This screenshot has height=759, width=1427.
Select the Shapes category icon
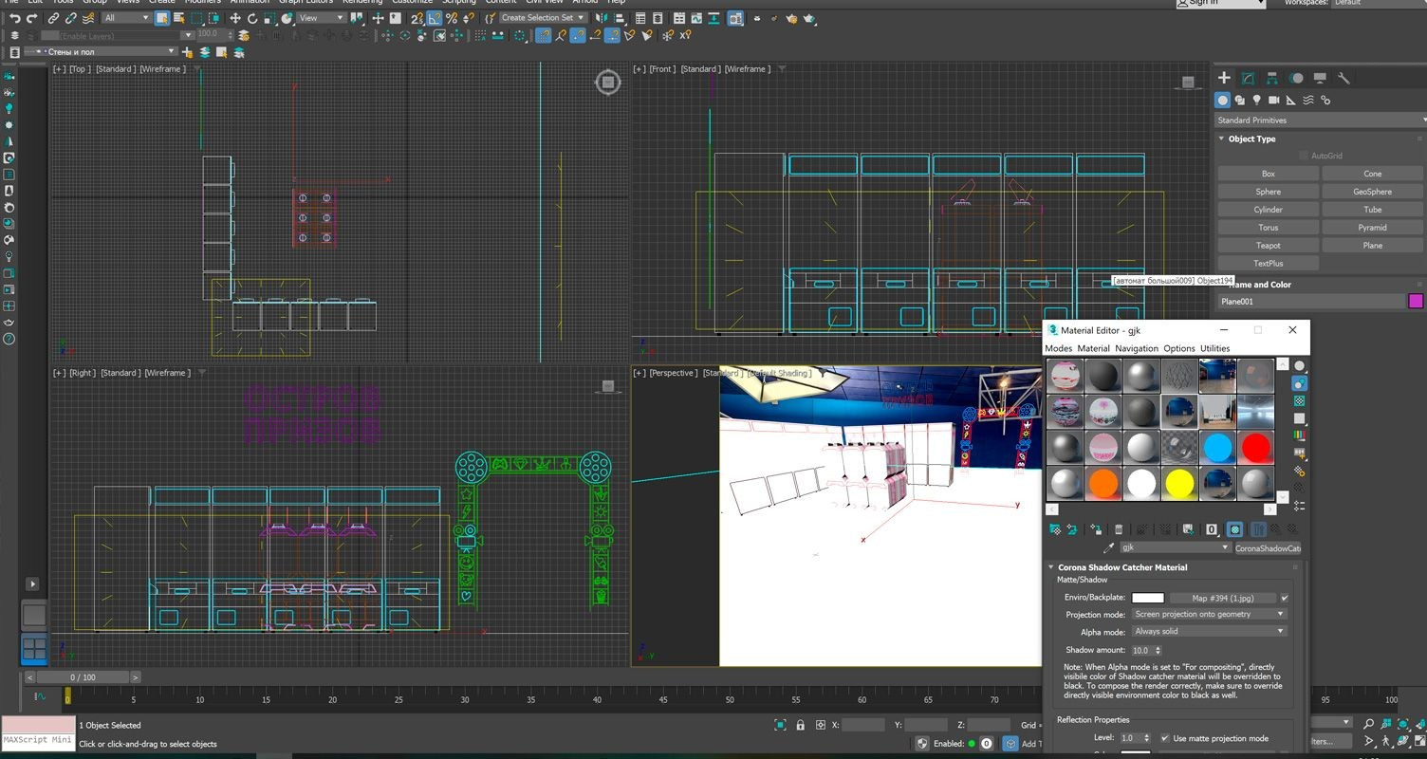click(1240, 100)
